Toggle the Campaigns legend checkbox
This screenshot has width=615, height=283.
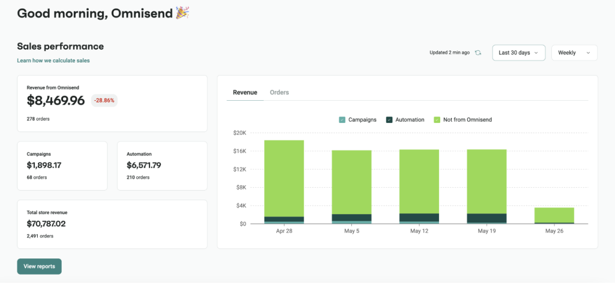(x=342, y=120)
